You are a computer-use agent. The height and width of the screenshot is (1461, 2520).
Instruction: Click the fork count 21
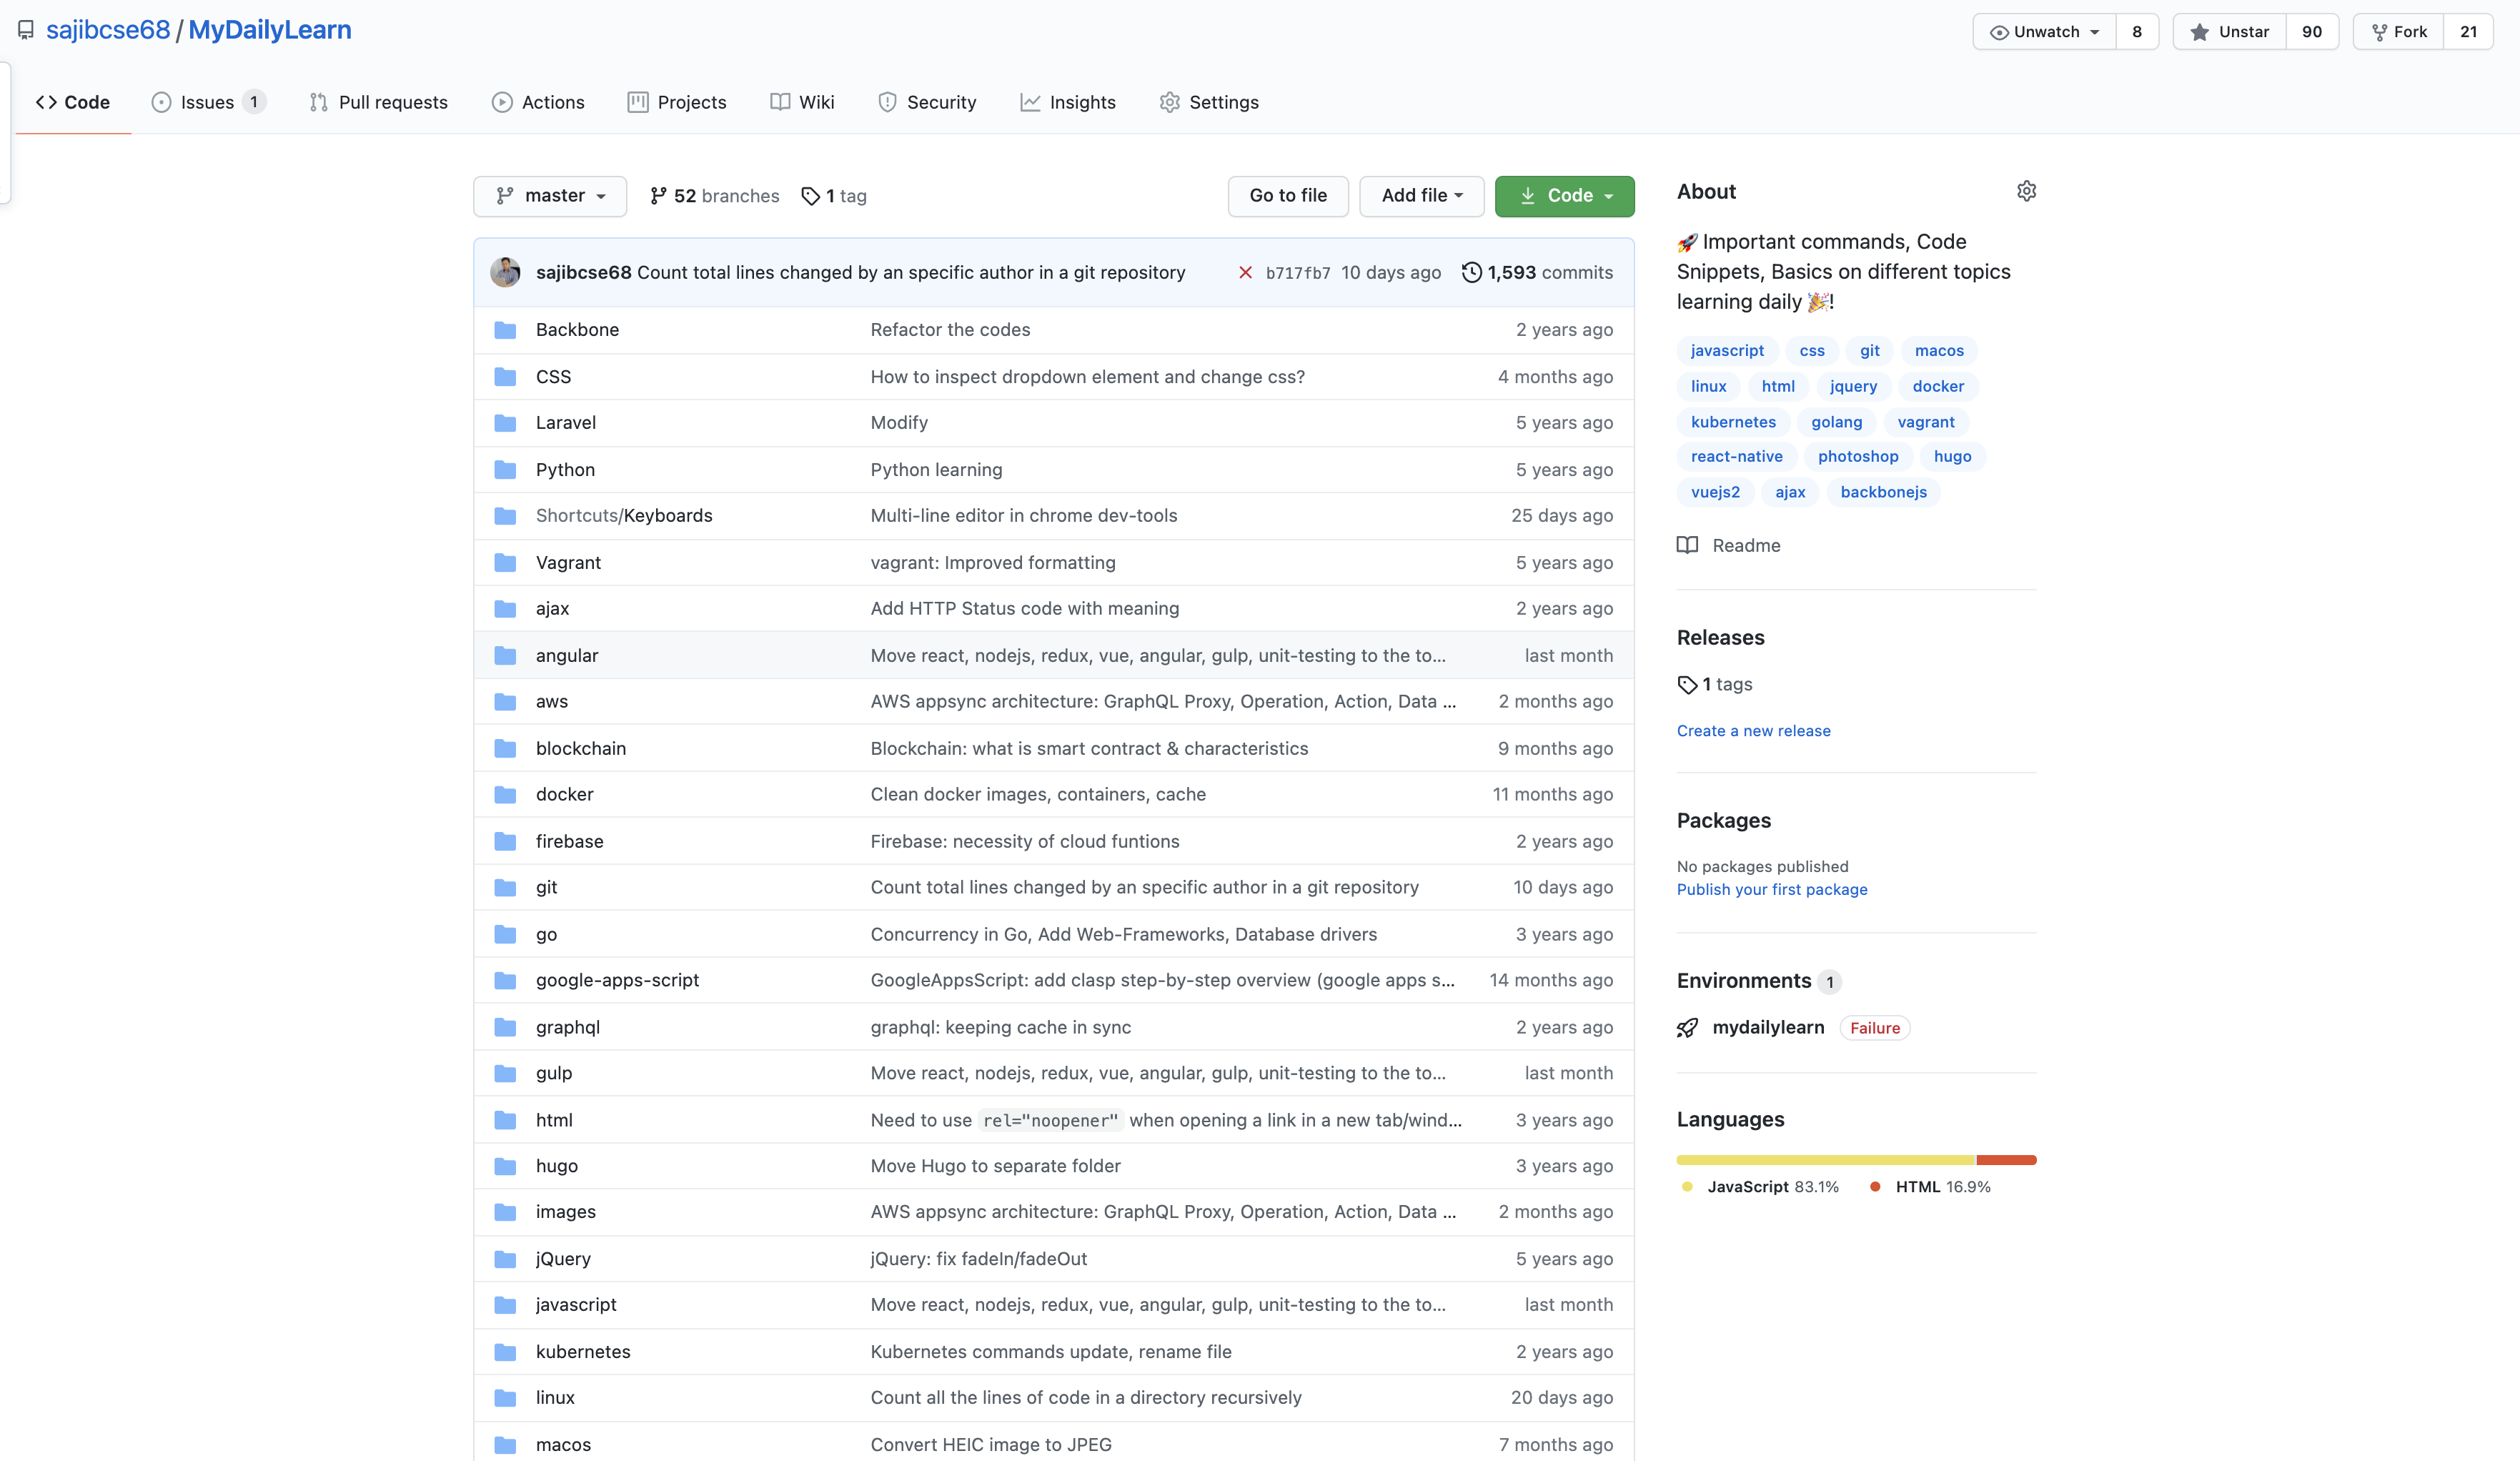point(2468,32)
